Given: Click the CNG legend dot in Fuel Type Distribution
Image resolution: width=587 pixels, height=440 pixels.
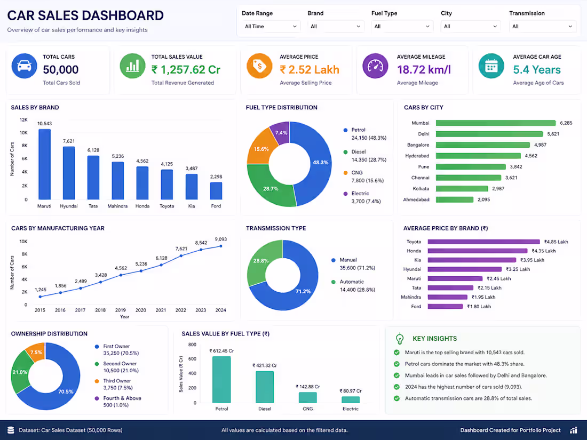Looking at the screenshot, I should [x=346, y=173].
